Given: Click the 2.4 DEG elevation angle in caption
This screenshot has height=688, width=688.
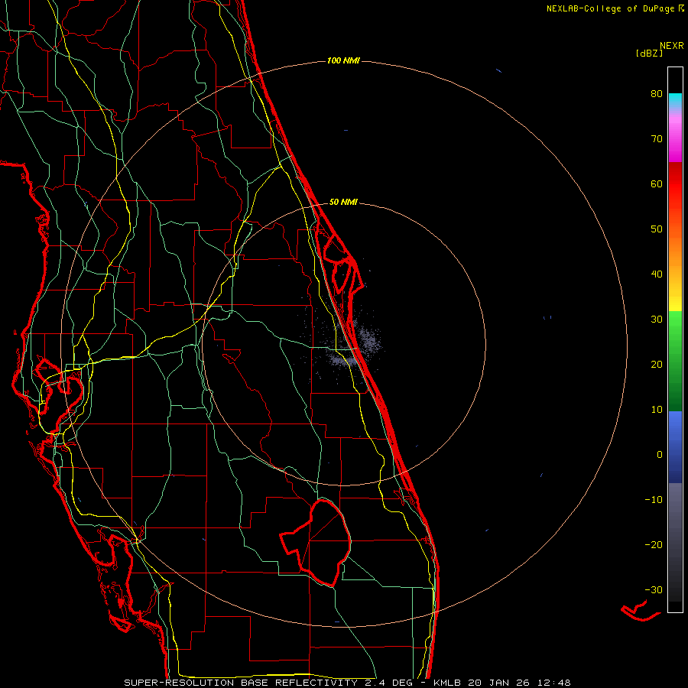Looking at the screenshot, I should (388, 683).
